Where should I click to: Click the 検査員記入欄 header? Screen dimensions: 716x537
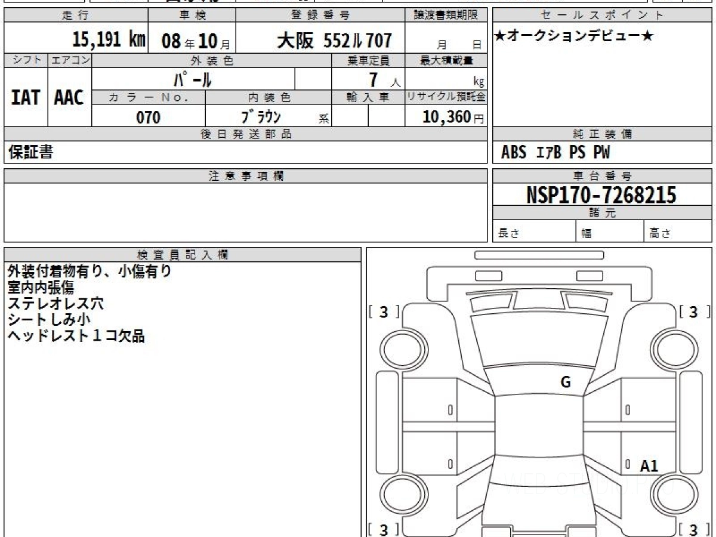(x=183, y=255)
